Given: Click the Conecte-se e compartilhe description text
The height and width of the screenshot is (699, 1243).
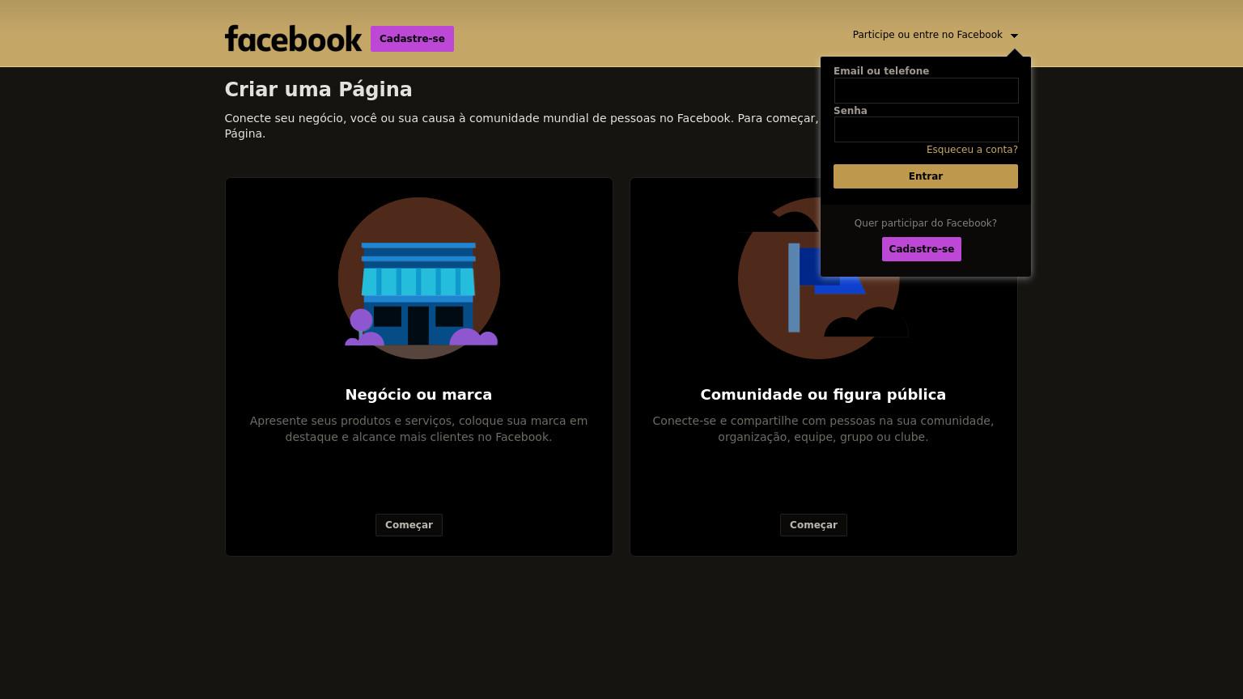Looking at the screenshot, I should pos(823,429).
